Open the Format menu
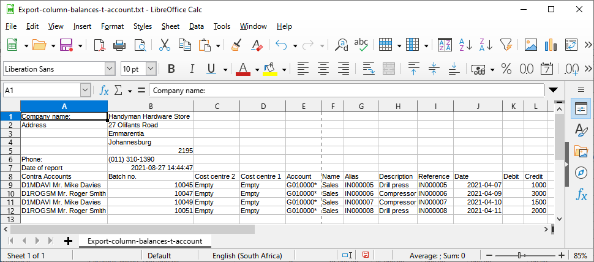This screenshot has width=594, height=262. pos(112,26)
